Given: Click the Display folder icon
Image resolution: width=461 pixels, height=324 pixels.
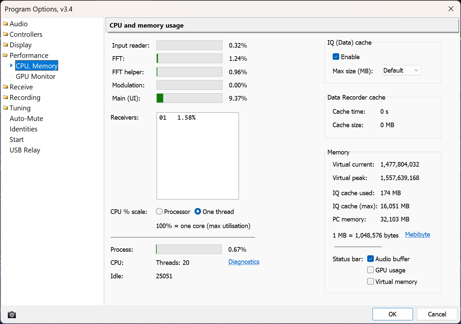Looking at the screenshot, I should click(x=5, y=45).
